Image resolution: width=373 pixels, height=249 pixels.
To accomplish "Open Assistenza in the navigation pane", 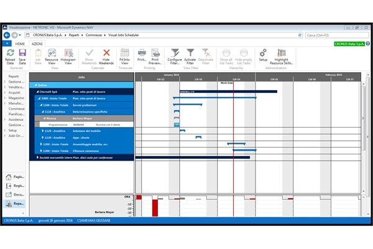I will (16, 120).
